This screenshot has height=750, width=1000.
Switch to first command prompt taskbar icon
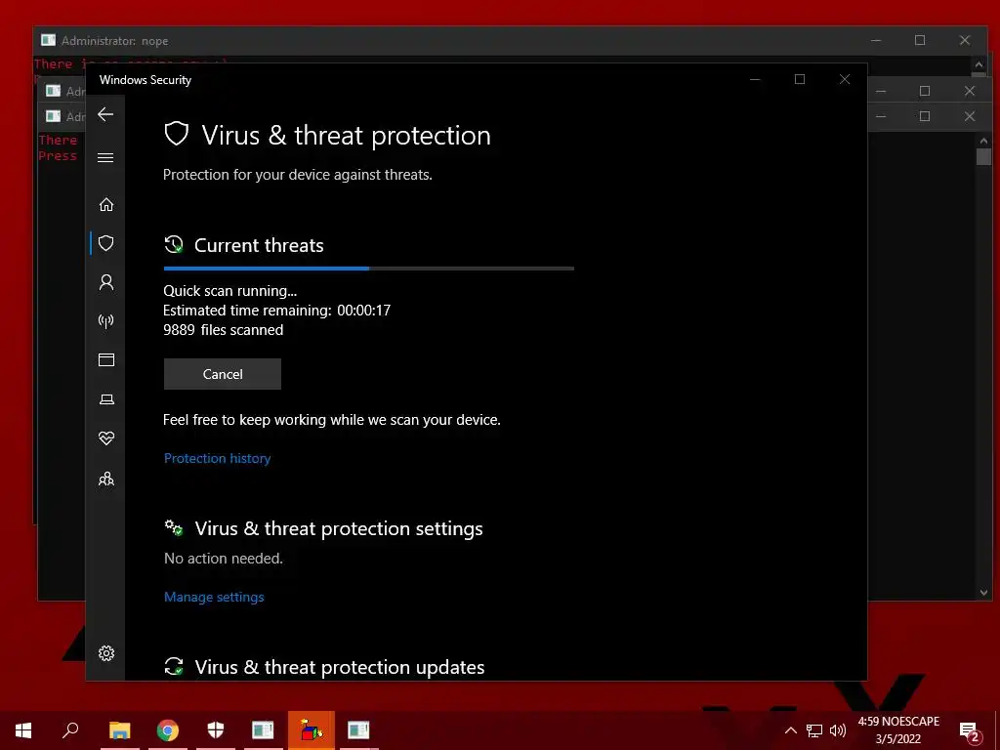pyautogui.click(x=263, y=730)
